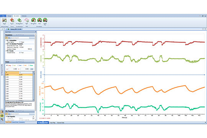Screen dimensions: 207x138
Task: Toggle the Cubic Spline checkbox
Action: [20, 42]
